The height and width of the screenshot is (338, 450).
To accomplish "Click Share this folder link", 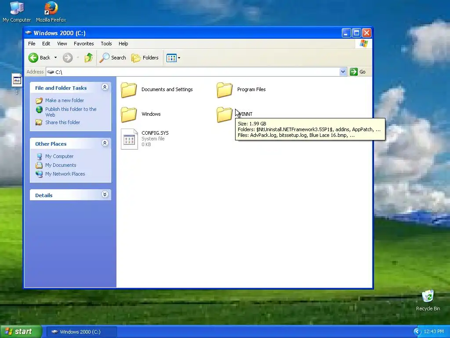I will coord(62,122).
